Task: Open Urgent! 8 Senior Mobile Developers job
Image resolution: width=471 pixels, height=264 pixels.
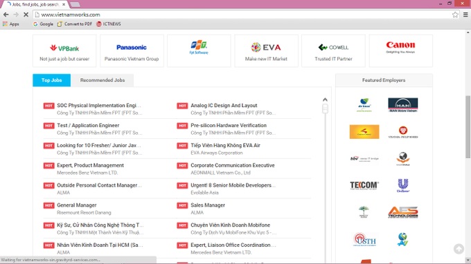Action: tap(233, 185)
